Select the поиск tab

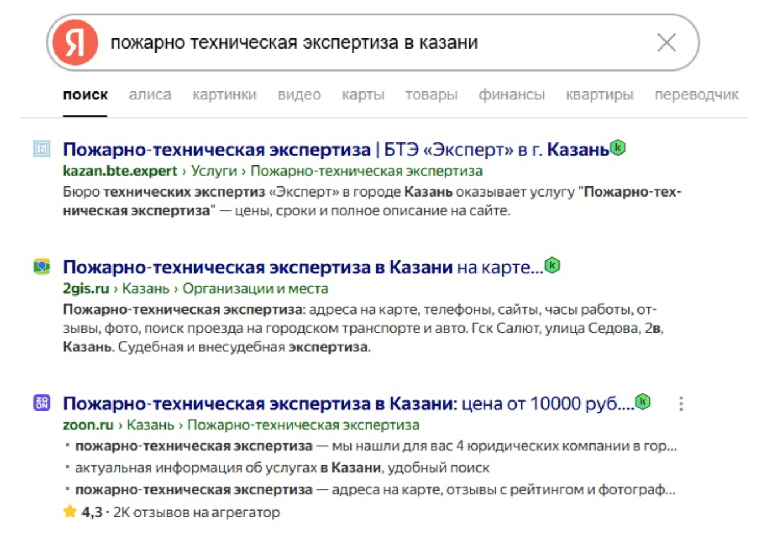coord(85,95)
